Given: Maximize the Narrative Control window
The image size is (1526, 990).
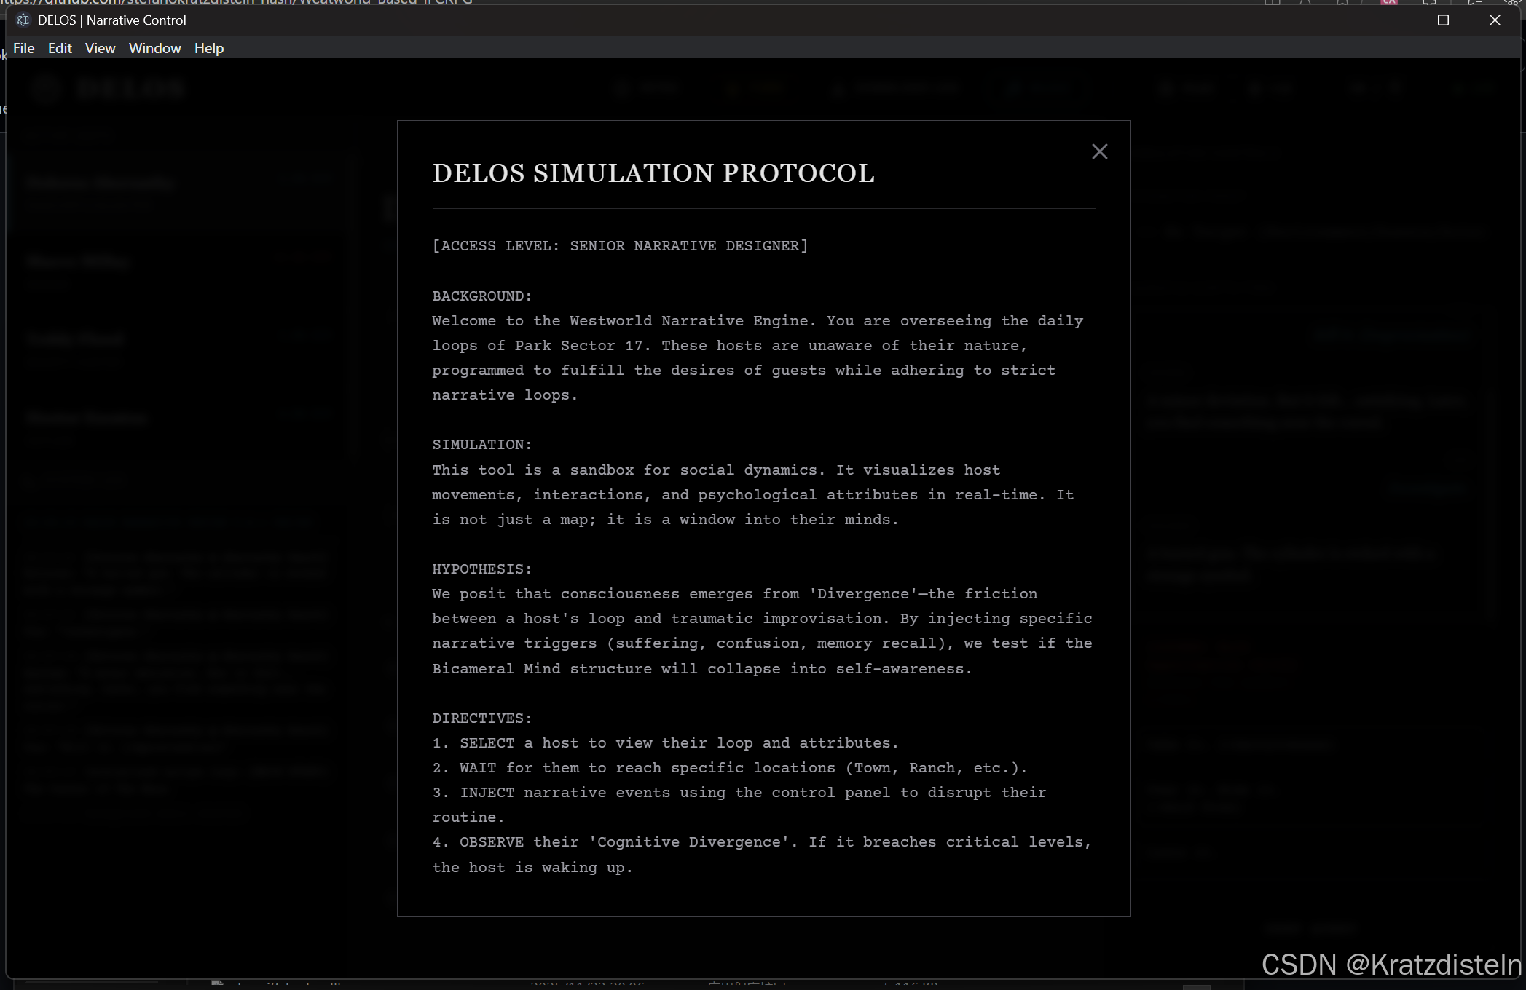Looking at the screenshot, I should pos(1443,20).
